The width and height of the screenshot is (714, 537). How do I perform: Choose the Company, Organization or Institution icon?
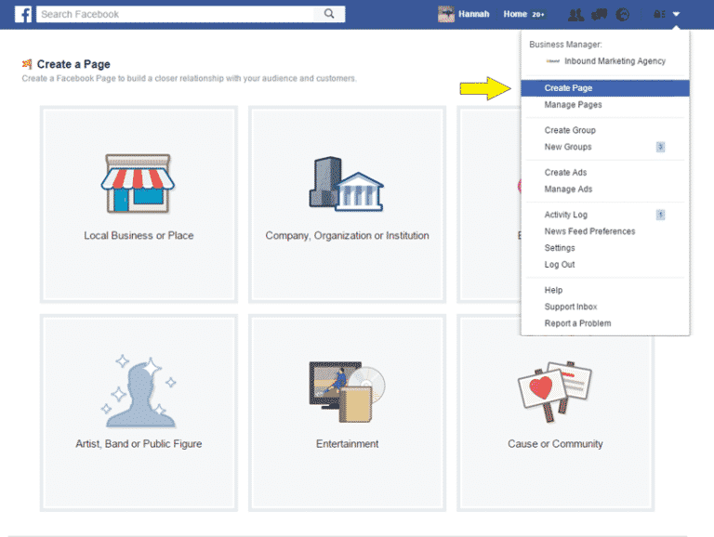pos(347,183)
